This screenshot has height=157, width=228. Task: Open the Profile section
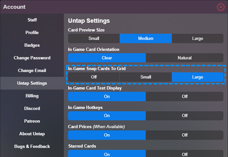[32, 32]
